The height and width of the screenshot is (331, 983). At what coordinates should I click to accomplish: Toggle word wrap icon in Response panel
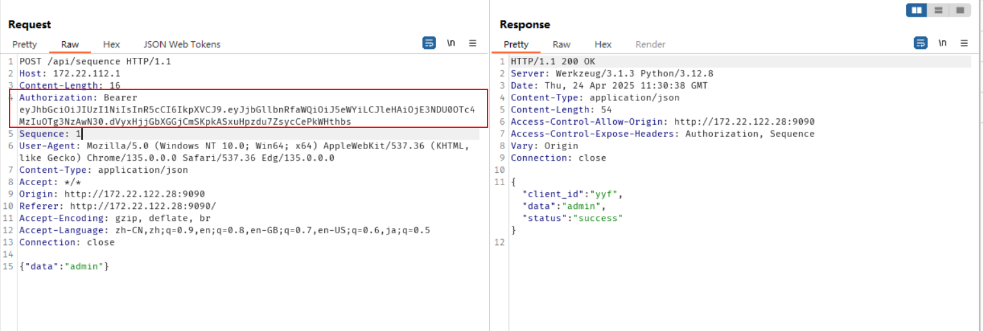(x=921, y=43)
